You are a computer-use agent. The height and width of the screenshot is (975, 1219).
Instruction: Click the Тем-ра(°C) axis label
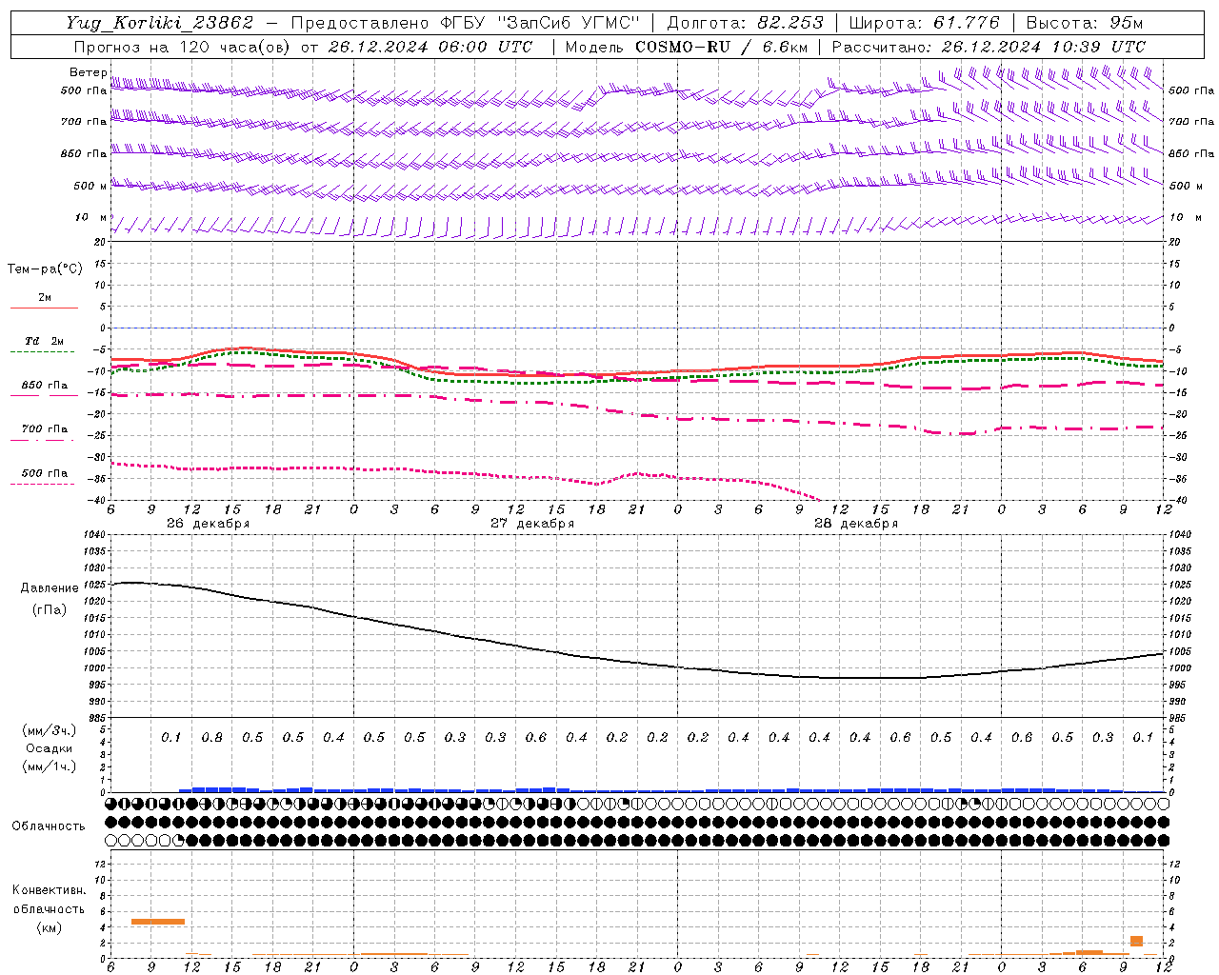(x=45, y=269)
